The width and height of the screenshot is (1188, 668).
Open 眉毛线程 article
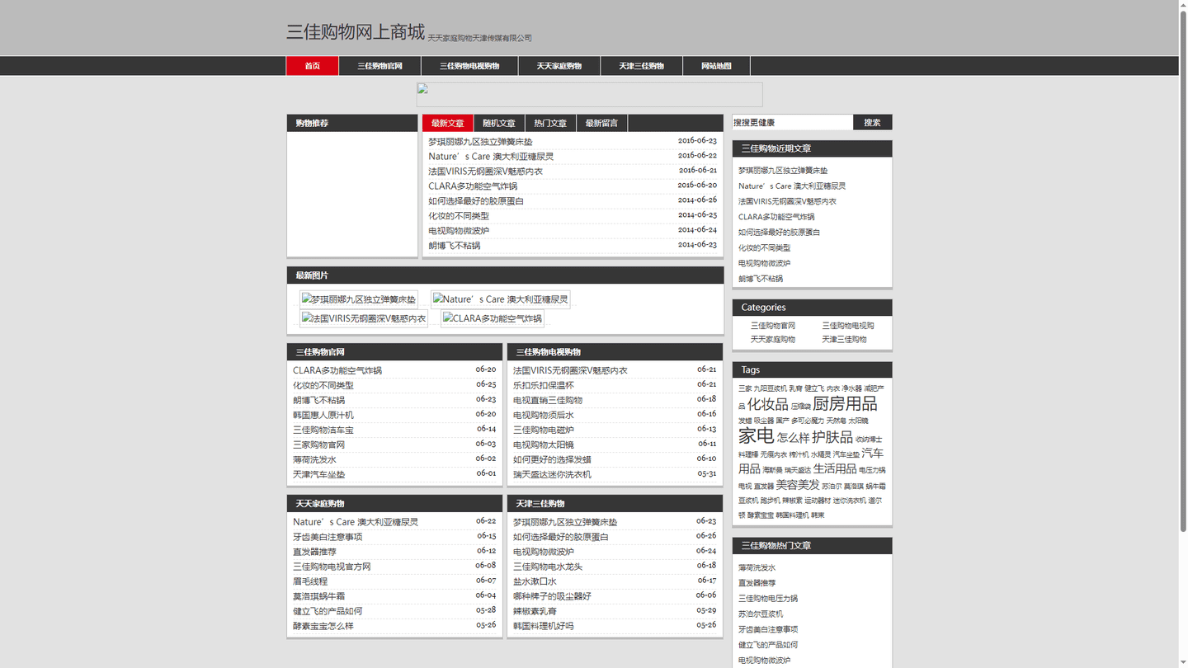310,581
